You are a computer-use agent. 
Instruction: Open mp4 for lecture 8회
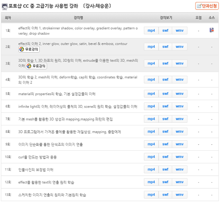(x=151, y=132)
